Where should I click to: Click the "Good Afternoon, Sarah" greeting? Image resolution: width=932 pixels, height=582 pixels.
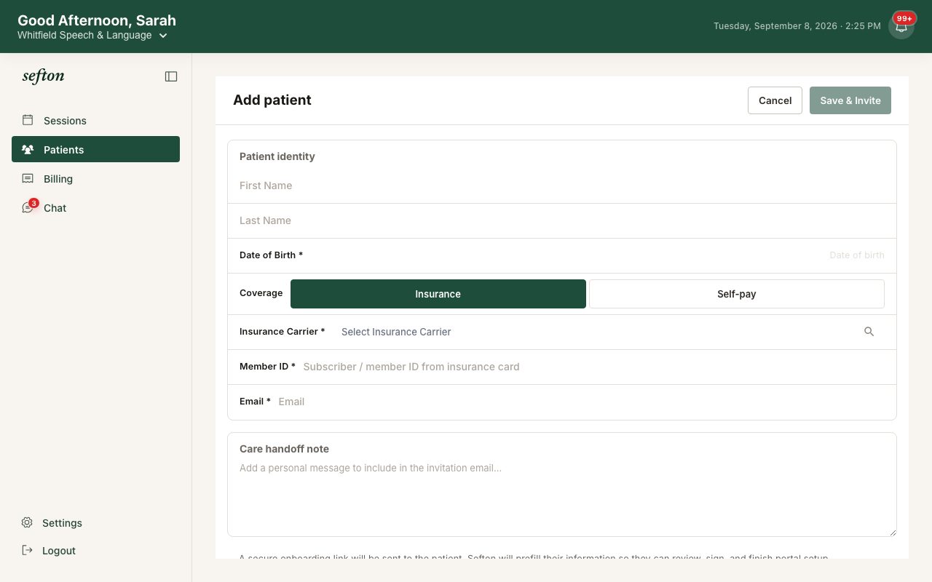[x=97, y=20]
